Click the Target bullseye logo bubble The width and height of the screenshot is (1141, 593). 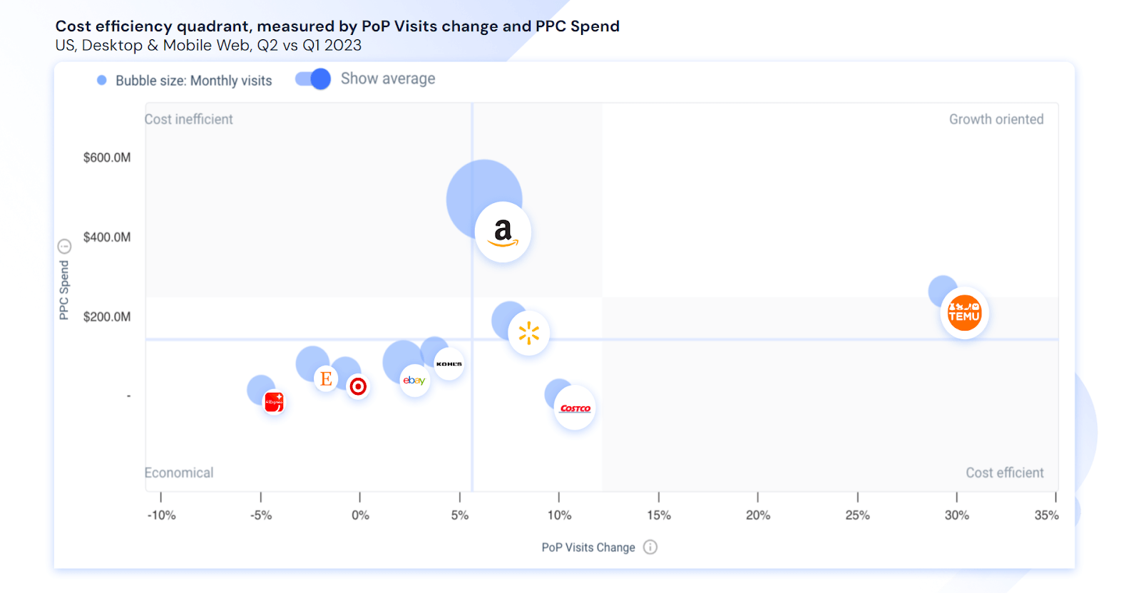358,386
